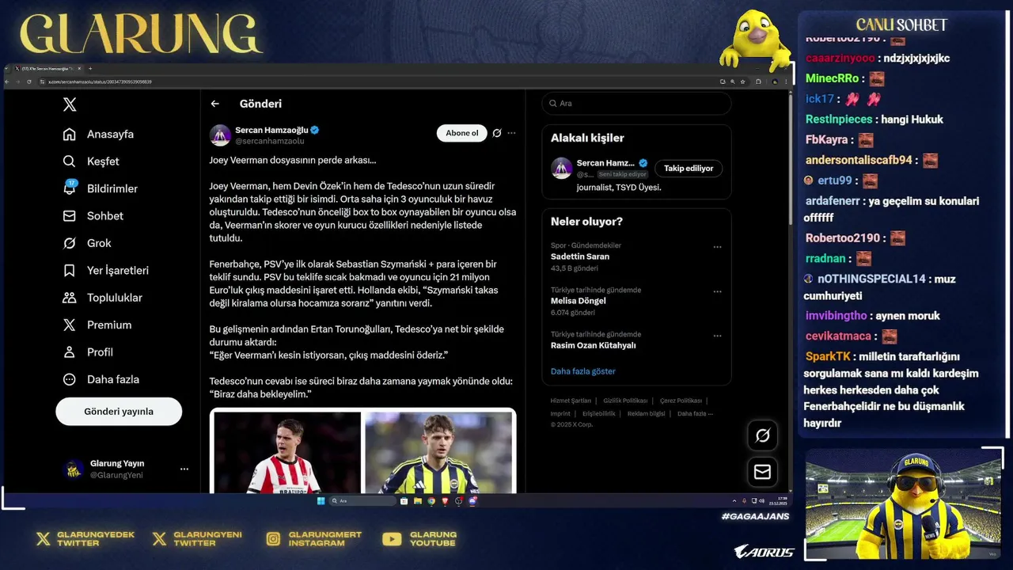The width and height of the screenshot is (1013, 570).
Task: Open Chrome from taskbar
Action: pos(431,500)
